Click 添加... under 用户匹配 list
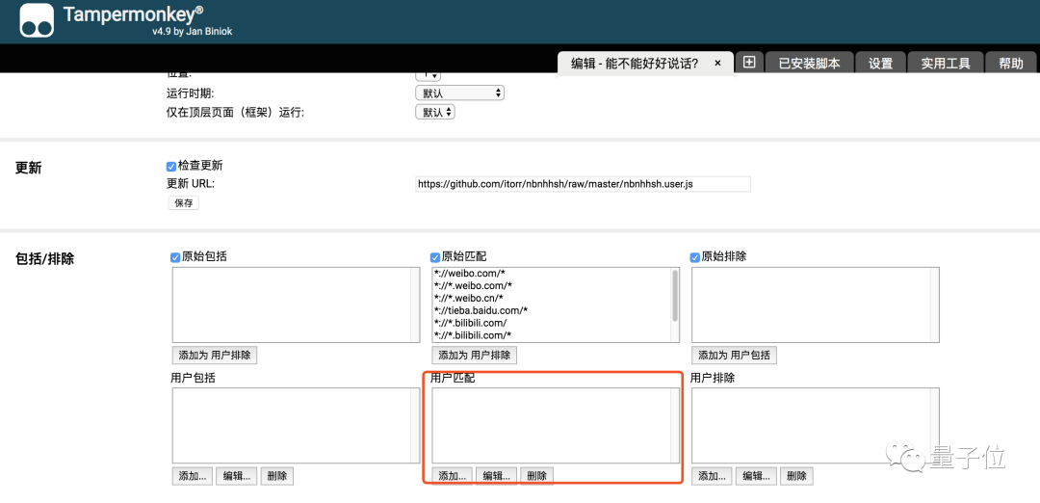The width and height of the screenshot is (1040, 503). (453, 476)
